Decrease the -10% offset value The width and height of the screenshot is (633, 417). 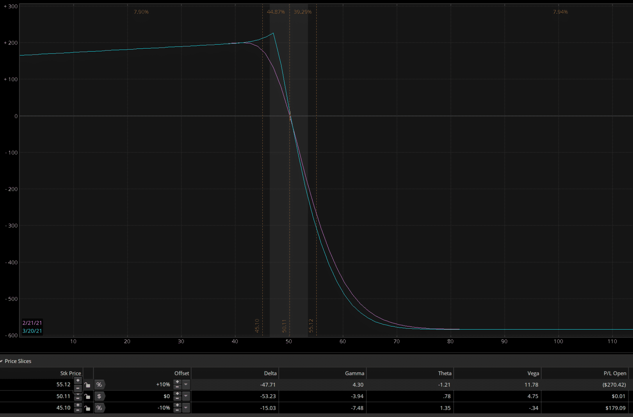pyautogui.click(x=177, y=410)
